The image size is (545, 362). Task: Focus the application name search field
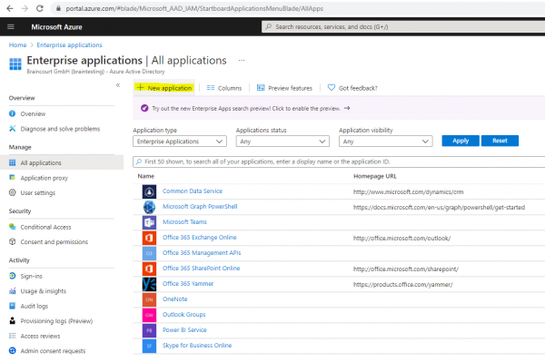click(339, 161)
